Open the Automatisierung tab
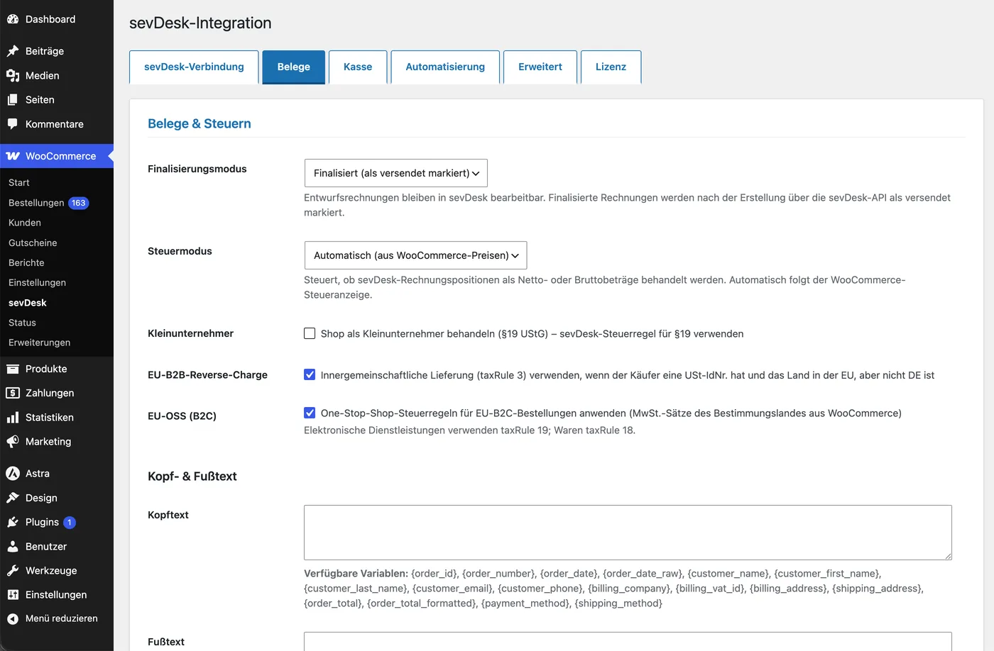 point(445,67)
